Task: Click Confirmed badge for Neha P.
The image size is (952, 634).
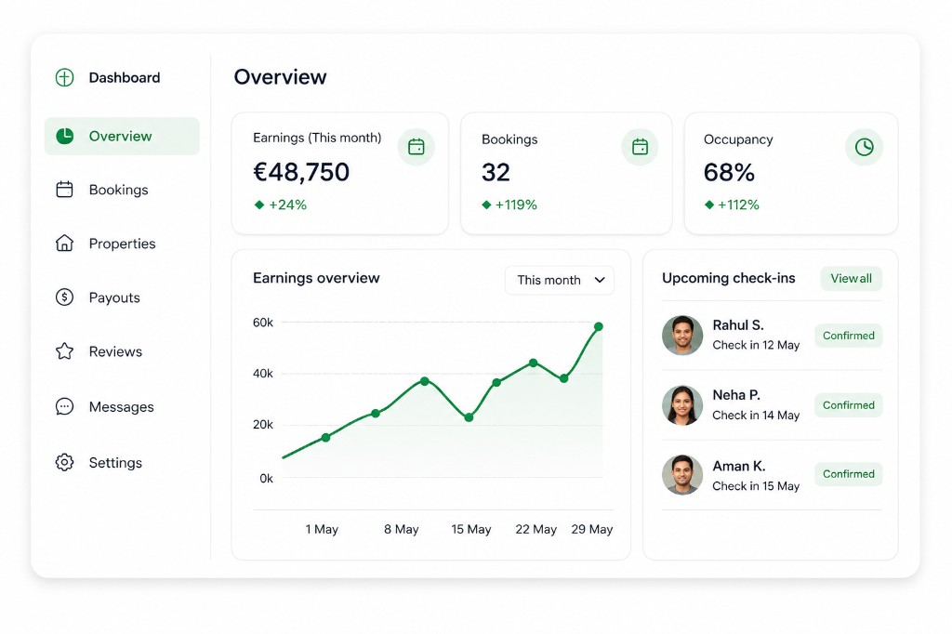Action: tap(848, 405)
